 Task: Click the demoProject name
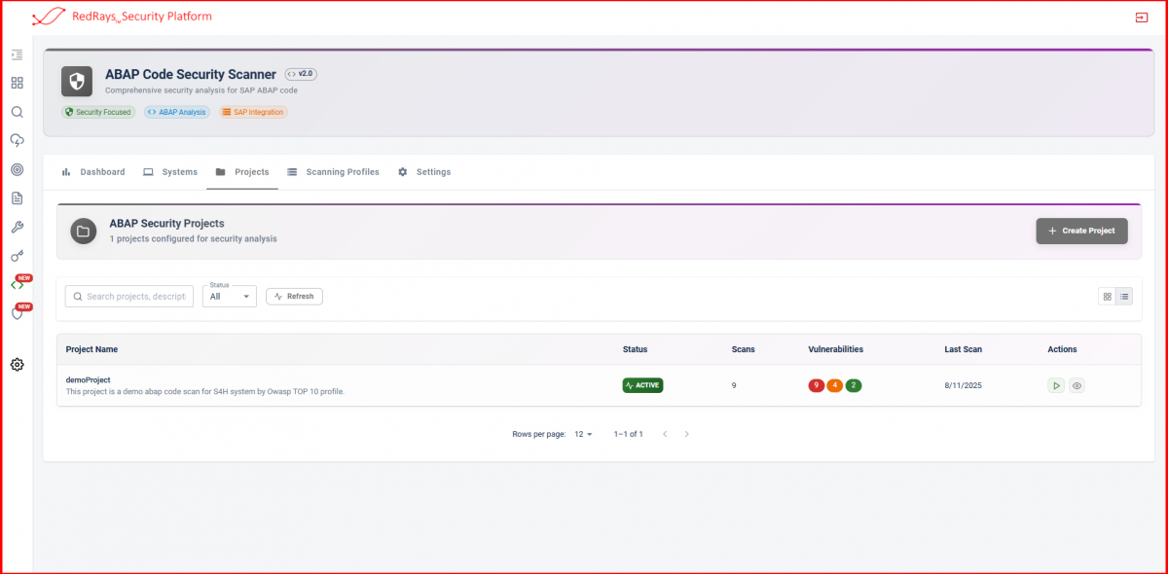click(89, 379)
